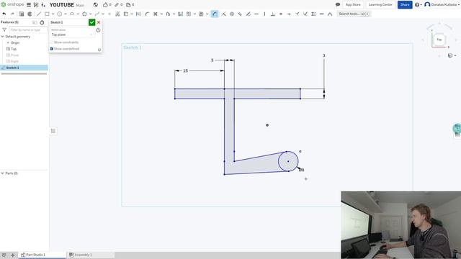The height and width of the screenshot is (259, 461).
Task: Select the Polygon sketch tool
Action: point(84,14)
